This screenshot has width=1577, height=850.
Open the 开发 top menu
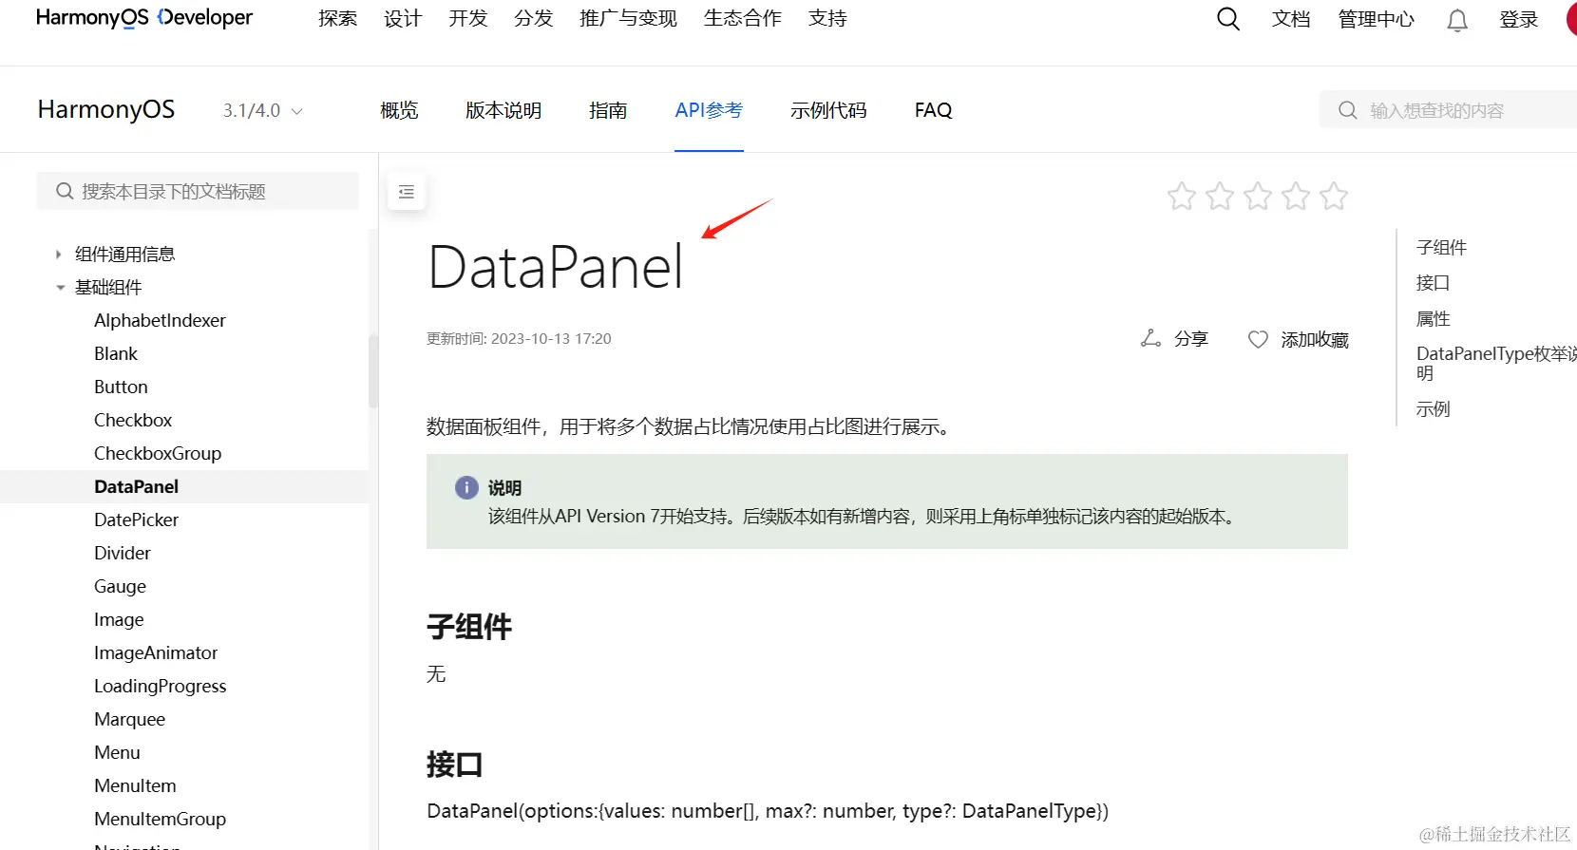(468, 19)
